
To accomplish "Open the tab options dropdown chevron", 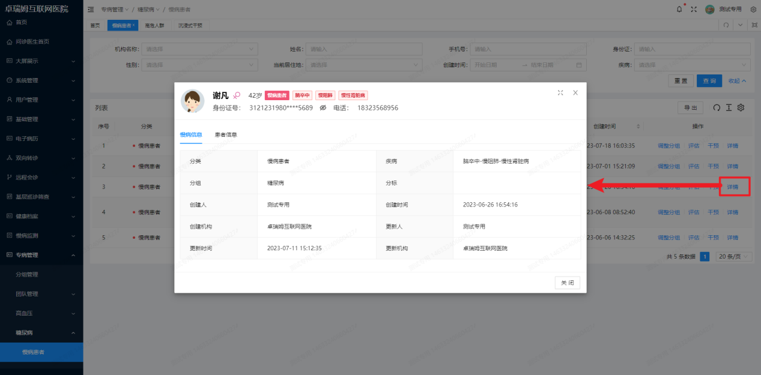I will pos(740,25).
